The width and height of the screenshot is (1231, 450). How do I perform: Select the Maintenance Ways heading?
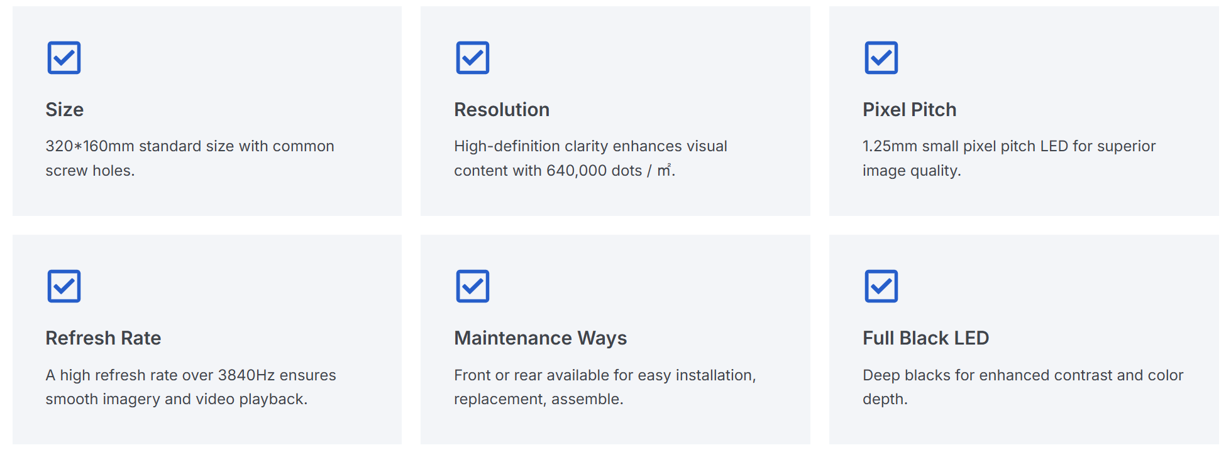[540, 338]
